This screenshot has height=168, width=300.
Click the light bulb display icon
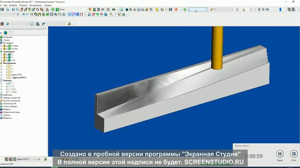[x=237, y=9]
